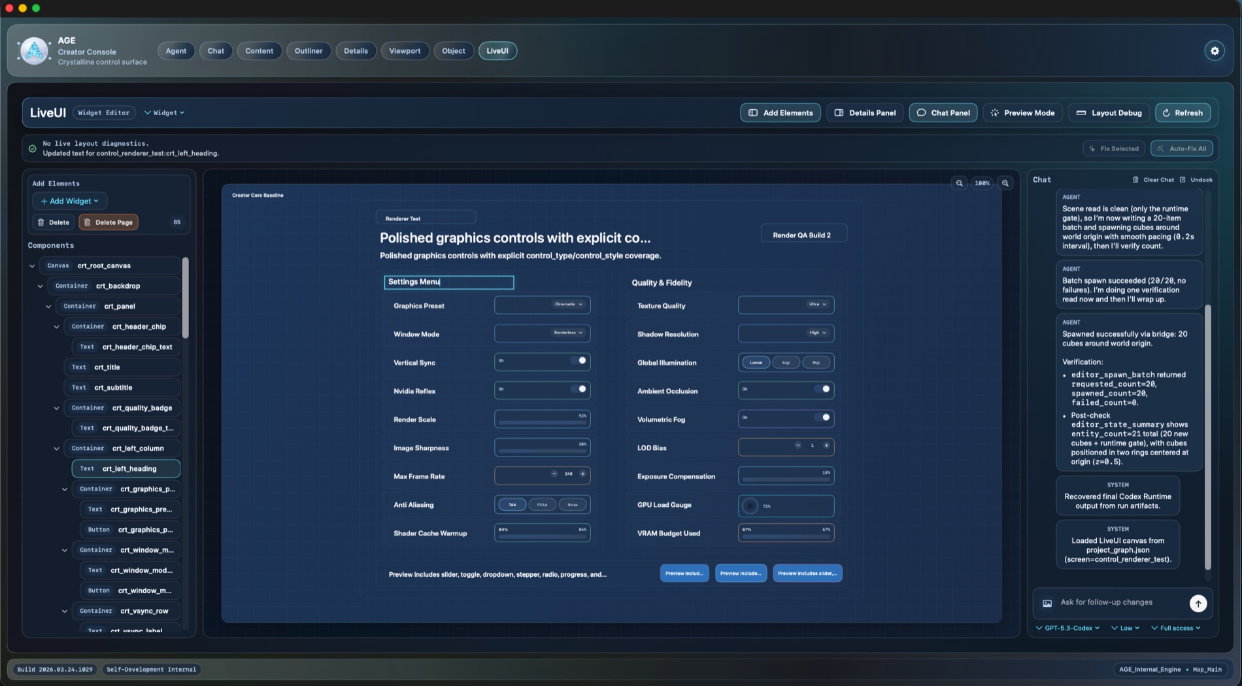Click Fix Selected button

(x=1114, y=148)
